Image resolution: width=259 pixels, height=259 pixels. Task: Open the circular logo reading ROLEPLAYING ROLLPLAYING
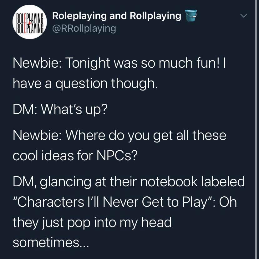[30, 22]
